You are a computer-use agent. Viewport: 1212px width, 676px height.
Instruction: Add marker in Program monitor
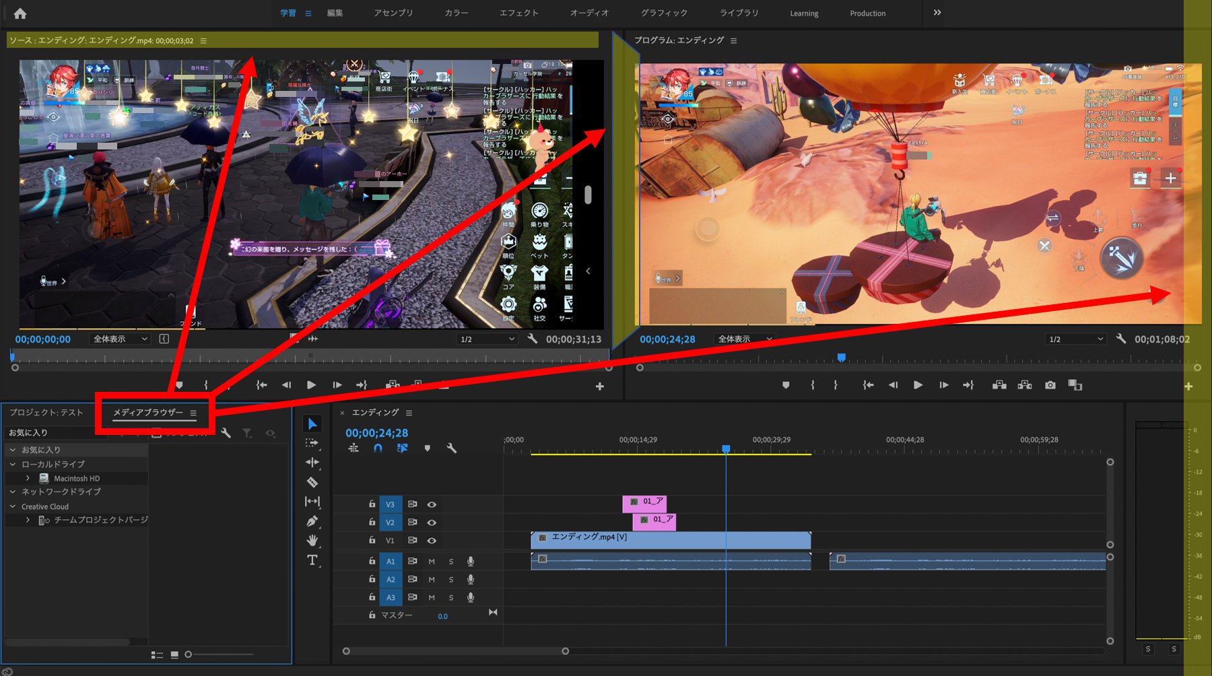coord(786,385)
